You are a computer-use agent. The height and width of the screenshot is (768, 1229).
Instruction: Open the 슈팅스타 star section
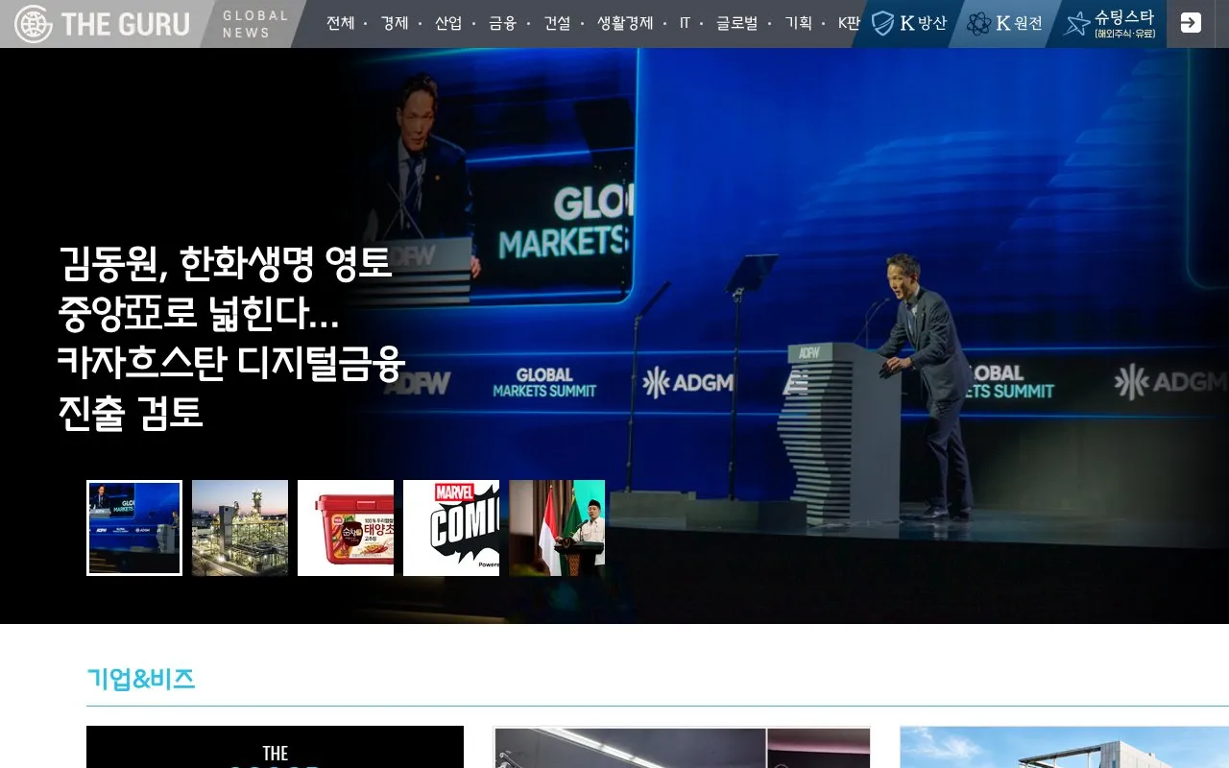point(1110,23)
